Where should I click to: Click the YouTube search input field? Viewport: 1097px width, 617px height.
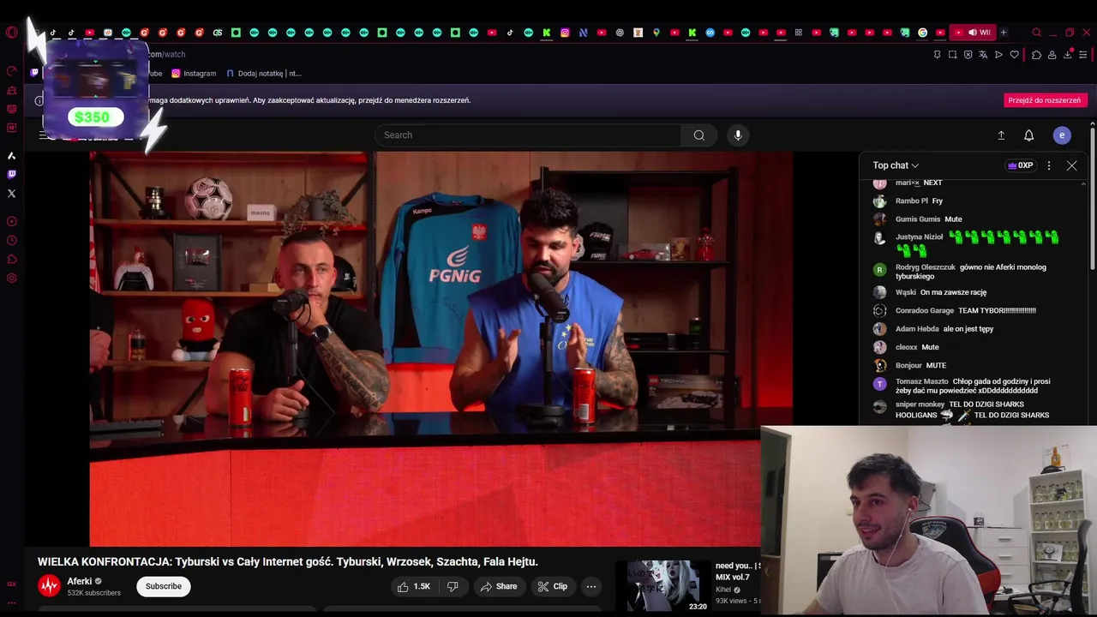[528, 135]
